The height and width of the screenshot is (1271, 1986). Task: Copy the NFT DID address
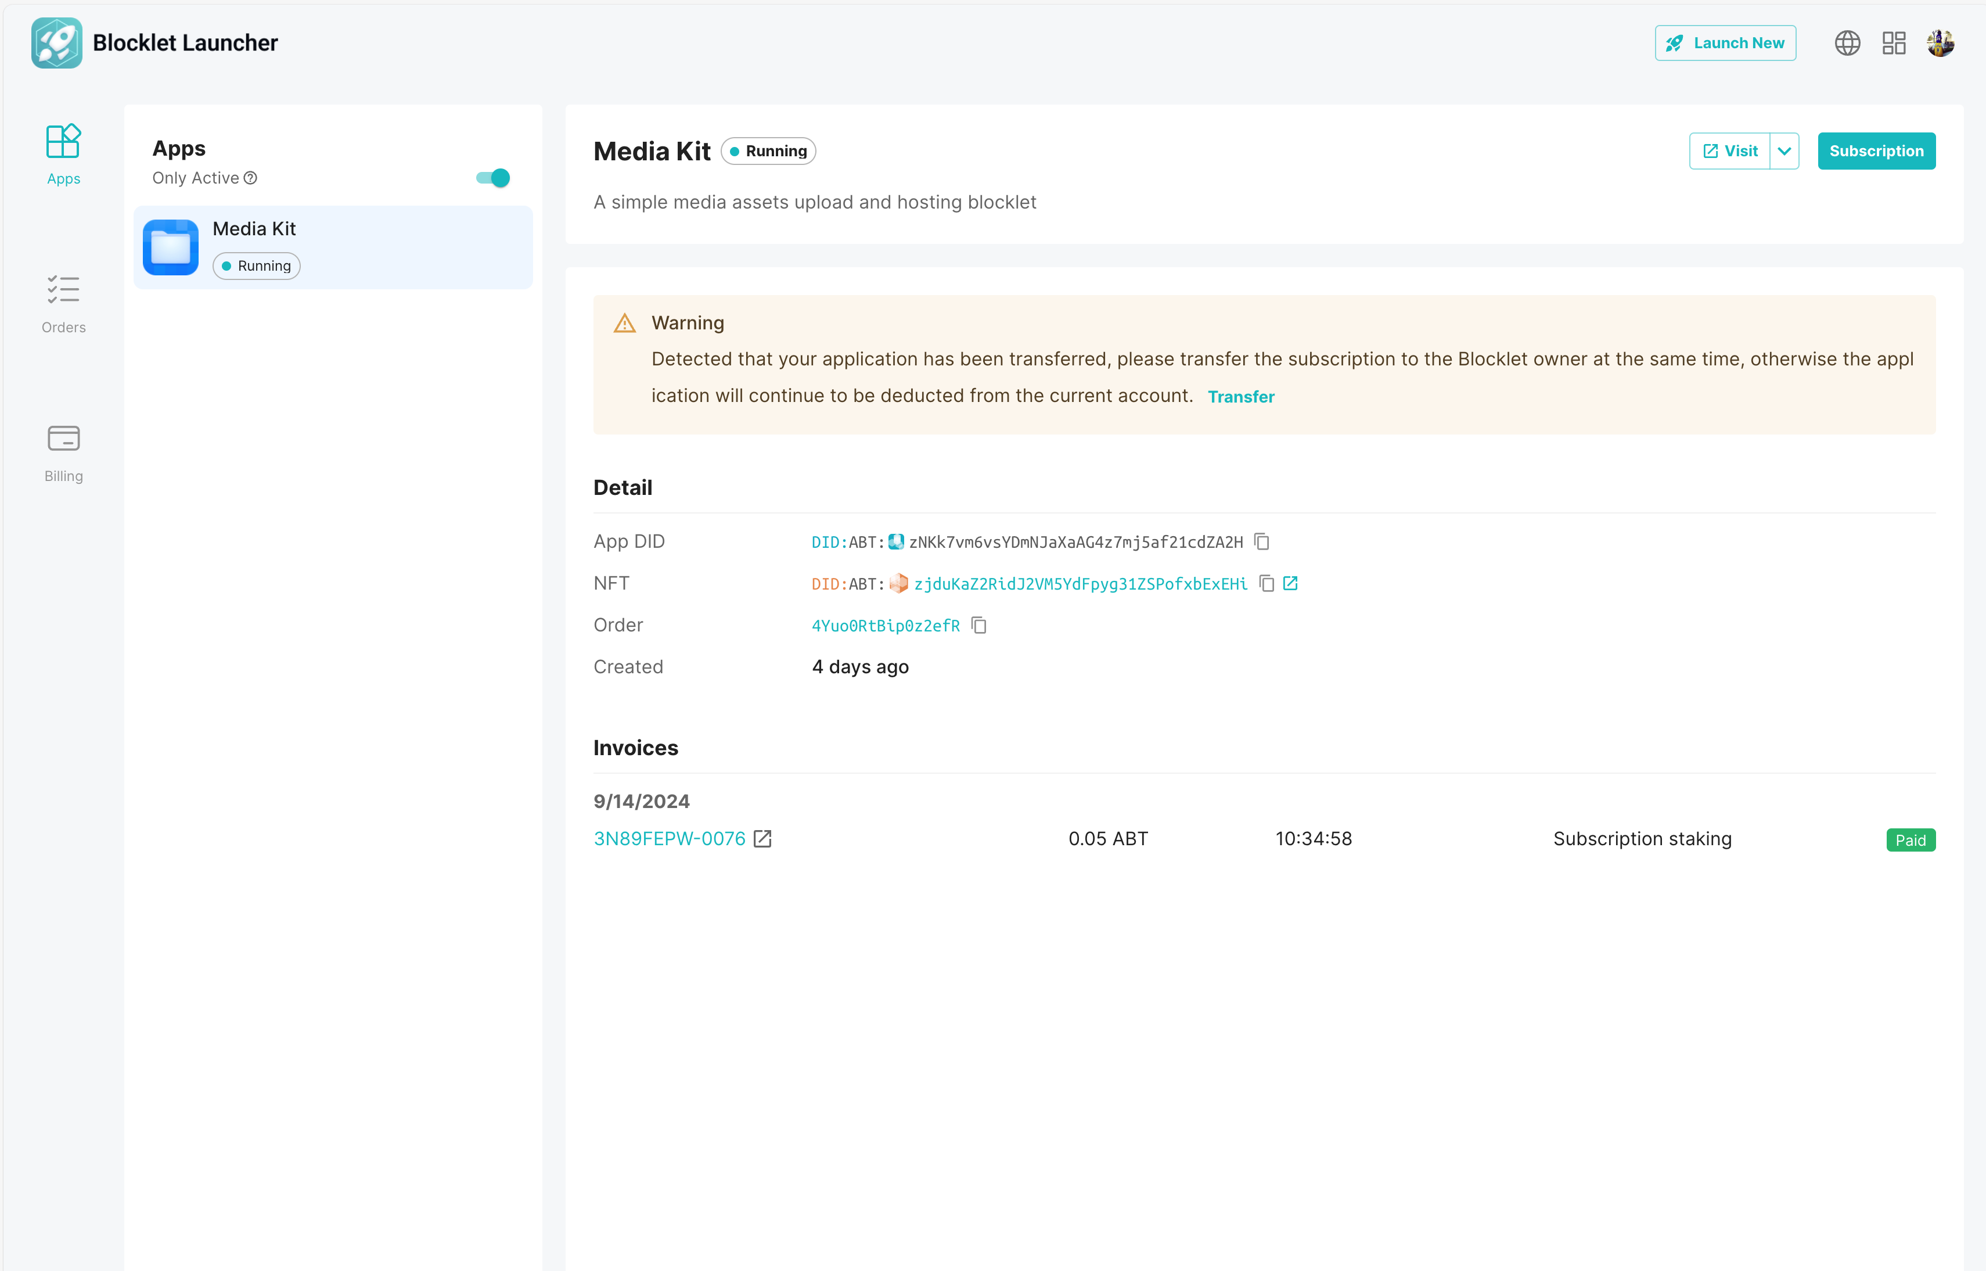click(x=1267, y=583)
